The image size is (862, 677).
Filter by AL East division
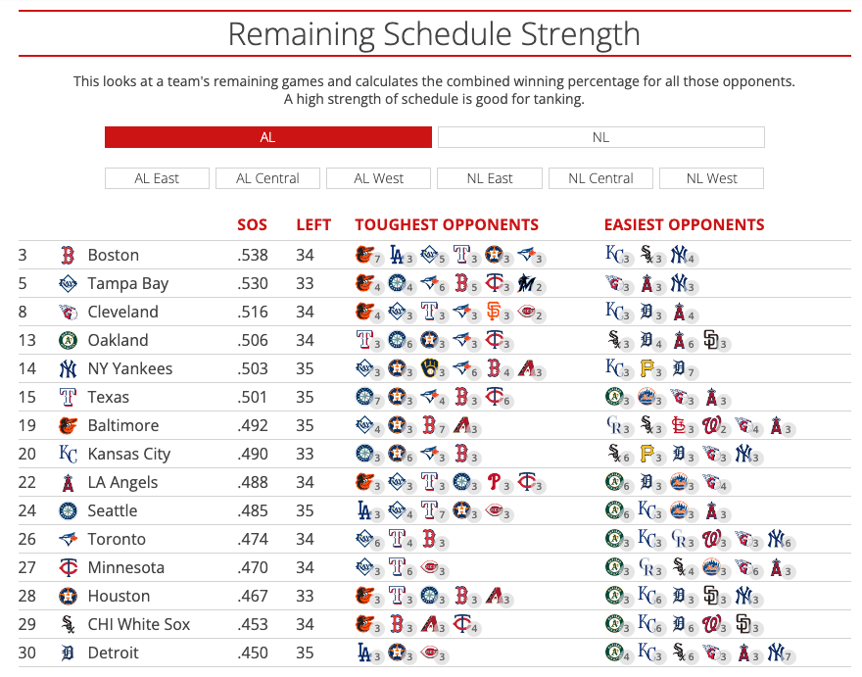(157, 178)
